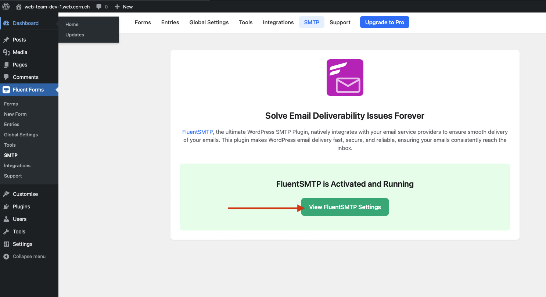Click the Pages icon in sidebar
546x297 pixels.
pyautogui.click(x=6, y=65)
